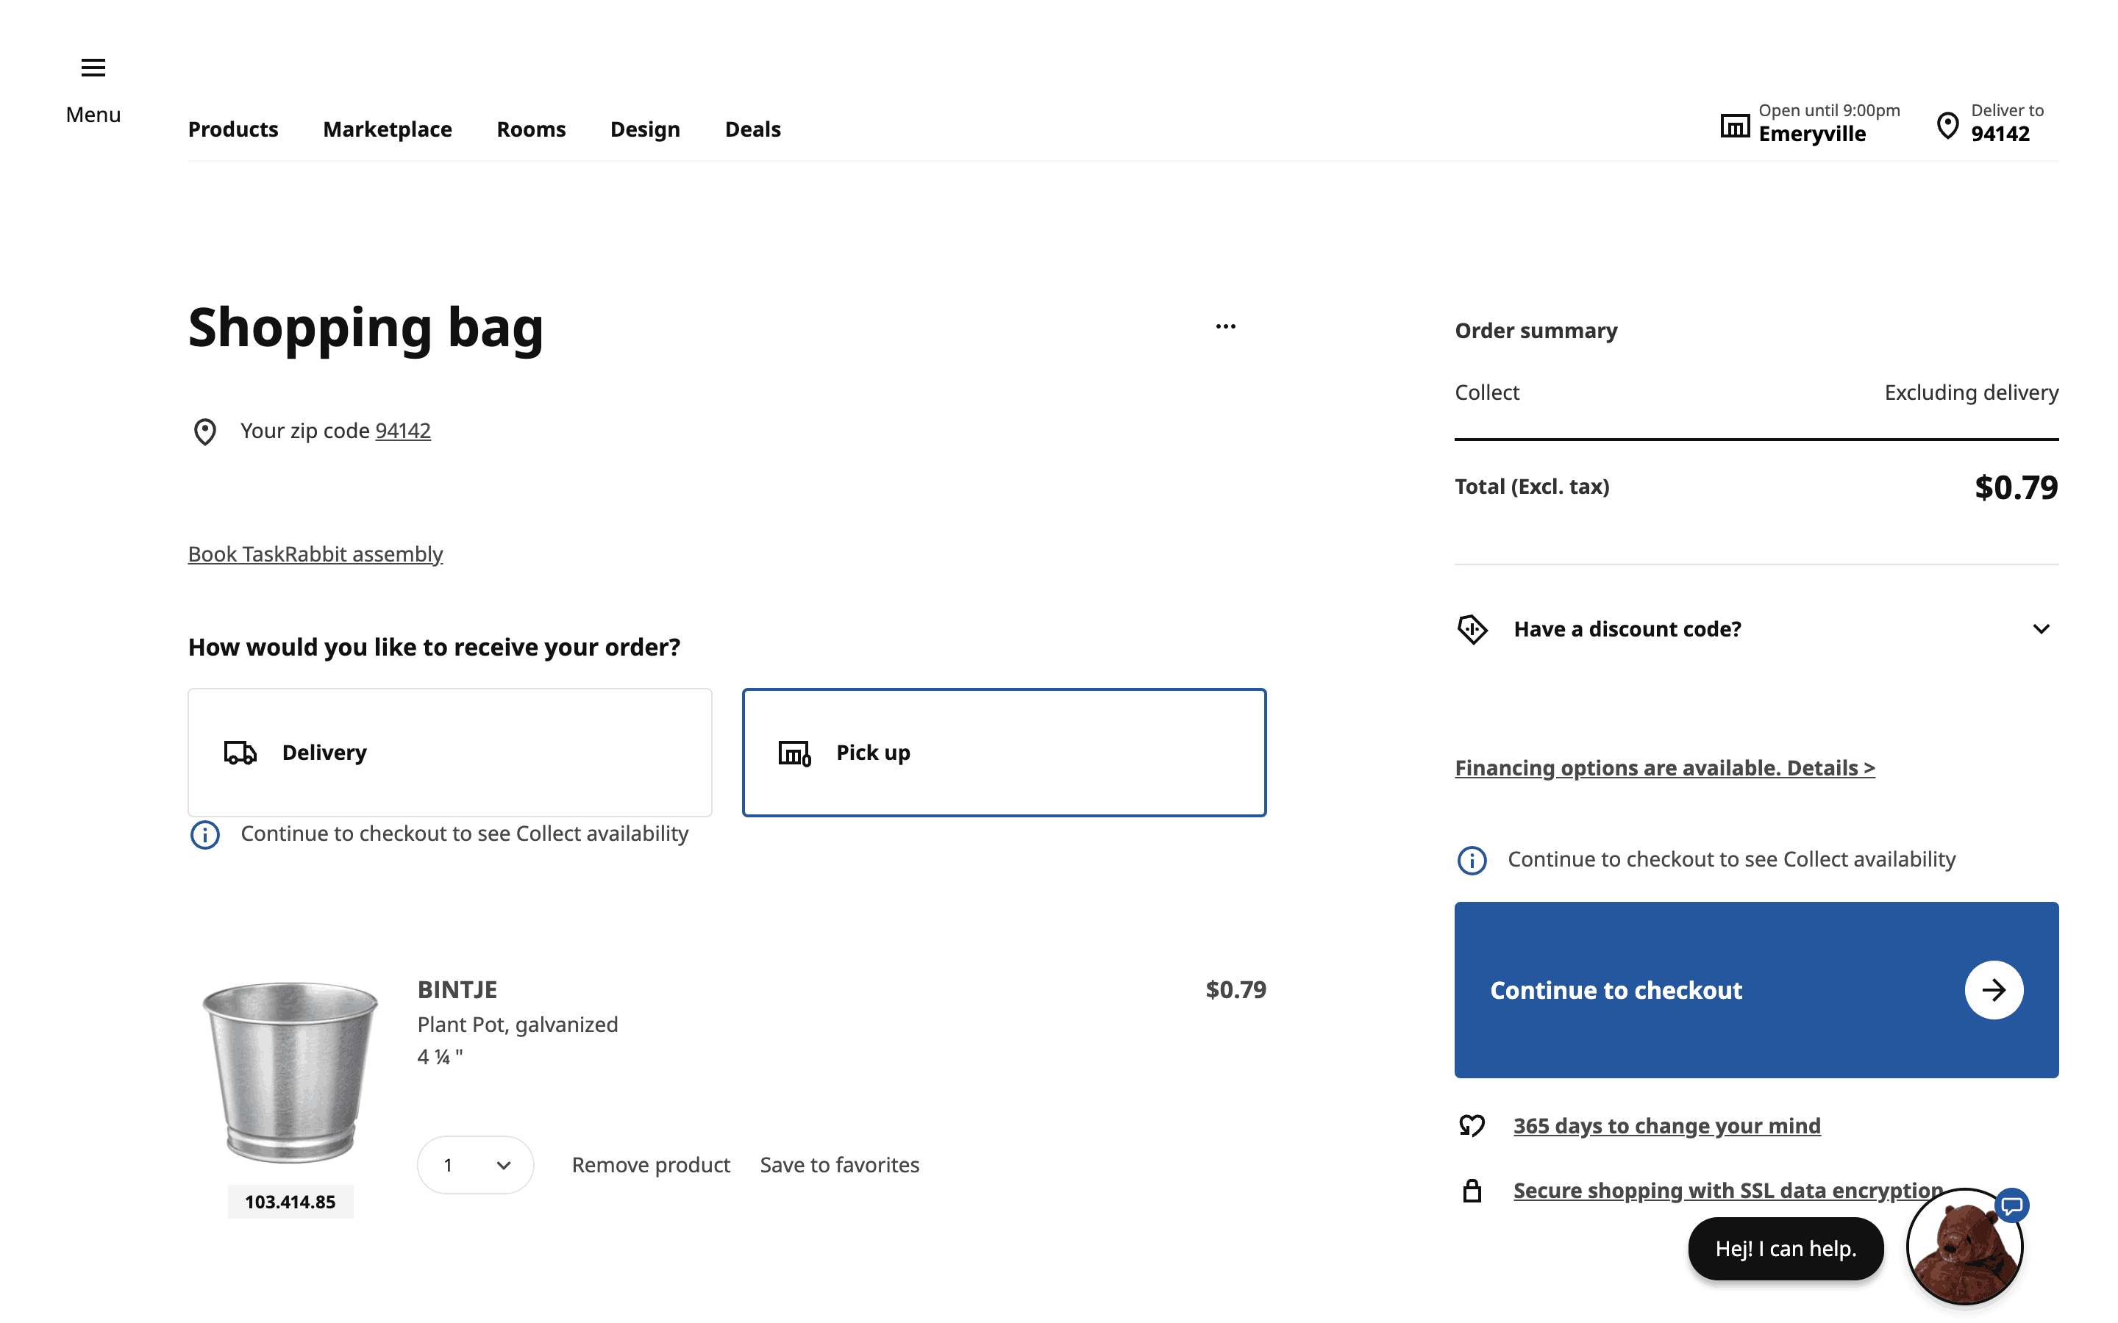Open financing options details link
This screenshot has width=2118, height=1323.
1664,767
